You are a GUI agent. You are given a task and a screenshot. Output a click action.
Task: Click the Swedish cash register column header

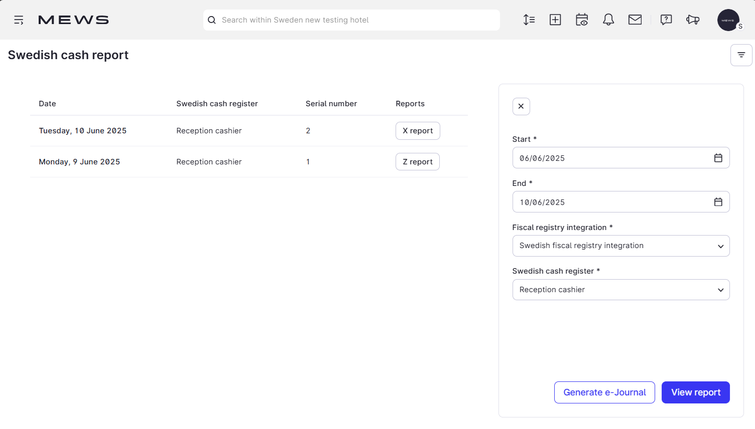point(217,104)
